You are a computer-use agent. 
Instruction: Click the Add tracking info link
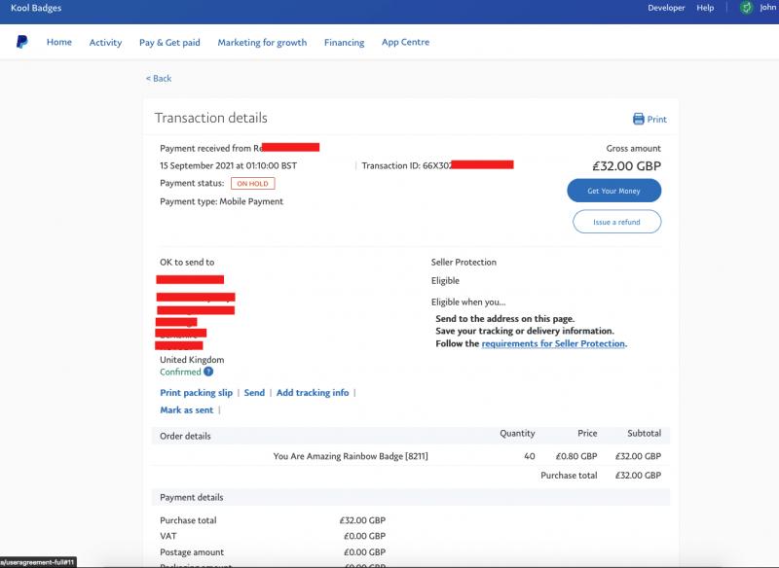click(313, 392)
